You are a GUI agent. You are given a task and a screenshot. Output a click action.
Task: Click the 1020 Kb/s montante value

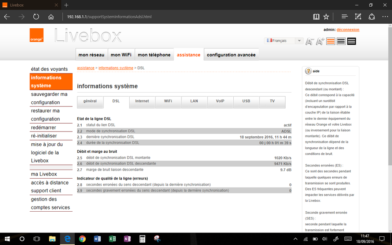283,158
